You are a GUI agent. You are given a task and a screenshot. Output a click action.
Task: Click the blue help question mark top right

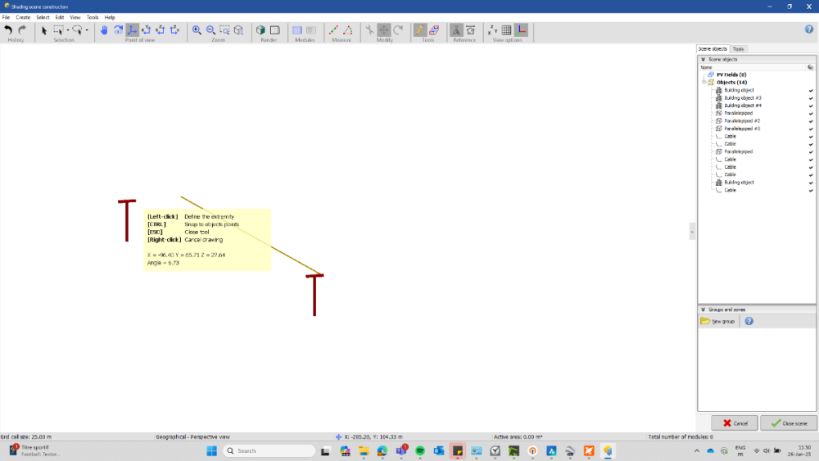(x=809, y=29)
